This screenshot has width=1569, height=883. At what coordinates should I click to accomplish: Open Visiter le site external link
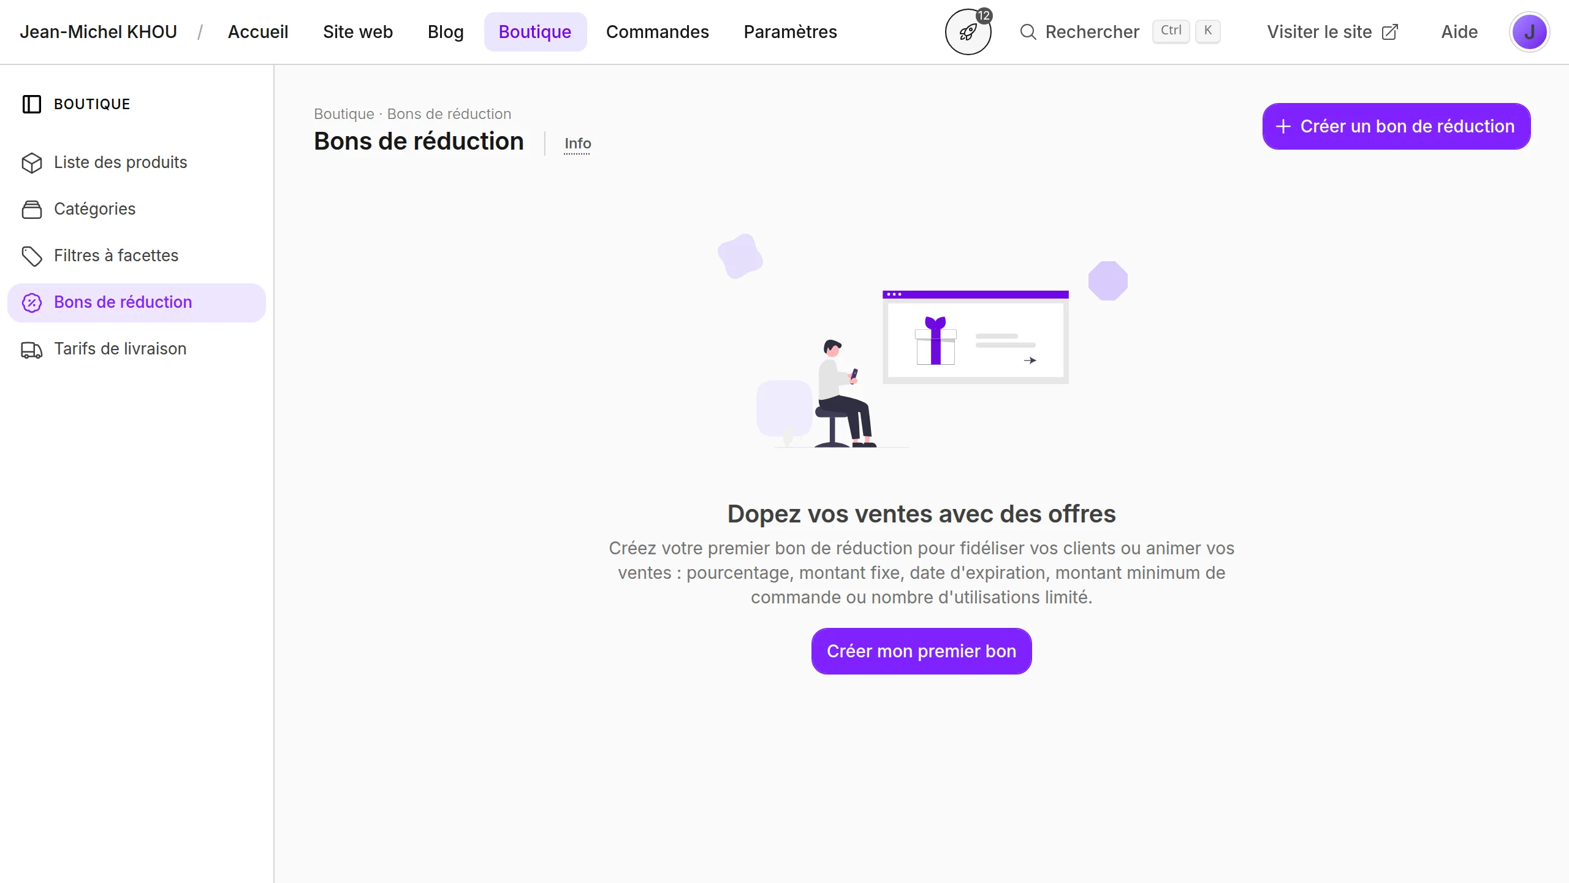point(1332,32)
